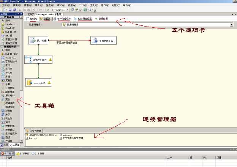Toggle the 3 个警告 filter button
The width and height of the screenshot is (237, 167).
(x=23, y=154)
